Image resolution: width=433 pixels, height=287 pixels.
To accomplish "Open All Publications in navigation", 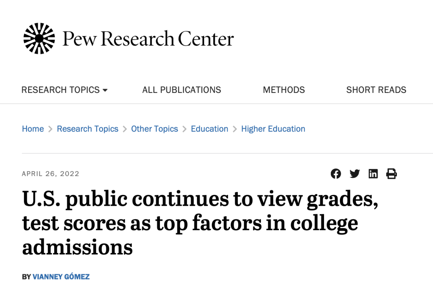I will point(182,90).
